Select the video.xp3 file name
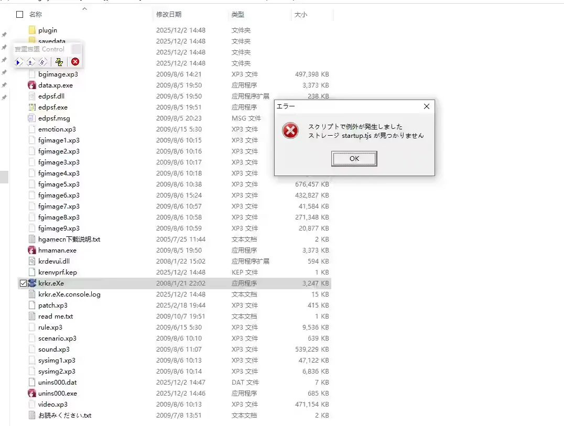The width and height of the screenshot is (564, 426). pyautogui.click(x=53, y=404)
